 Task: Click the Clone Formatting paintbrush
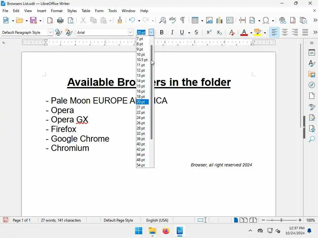click(x=120, y=20)
